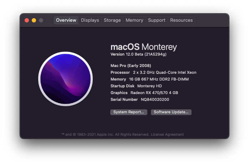Select the Mac Pro (Early 2008) text
249x165 pixels.
tap(131, 66)
